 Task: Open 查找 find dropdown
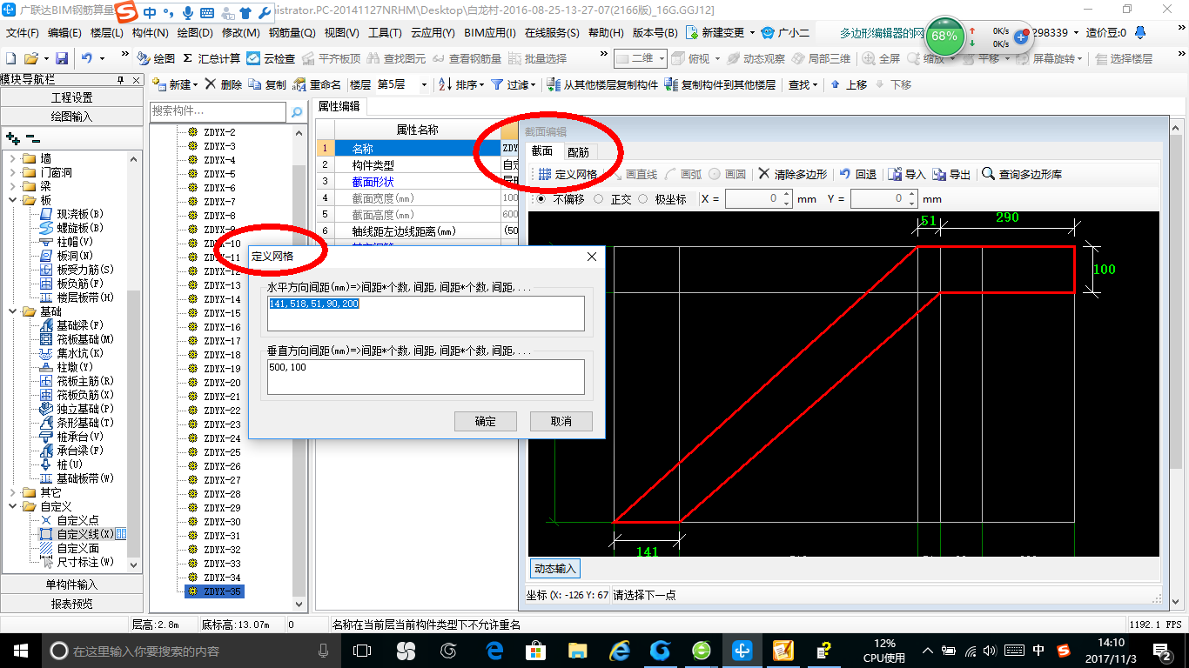(x=803, y=84)
